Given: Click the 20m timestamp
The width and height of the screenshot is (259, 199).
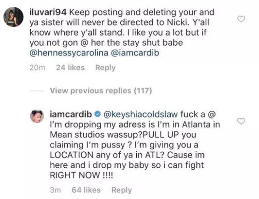Looking at the screenshot, I should (38, 68).
